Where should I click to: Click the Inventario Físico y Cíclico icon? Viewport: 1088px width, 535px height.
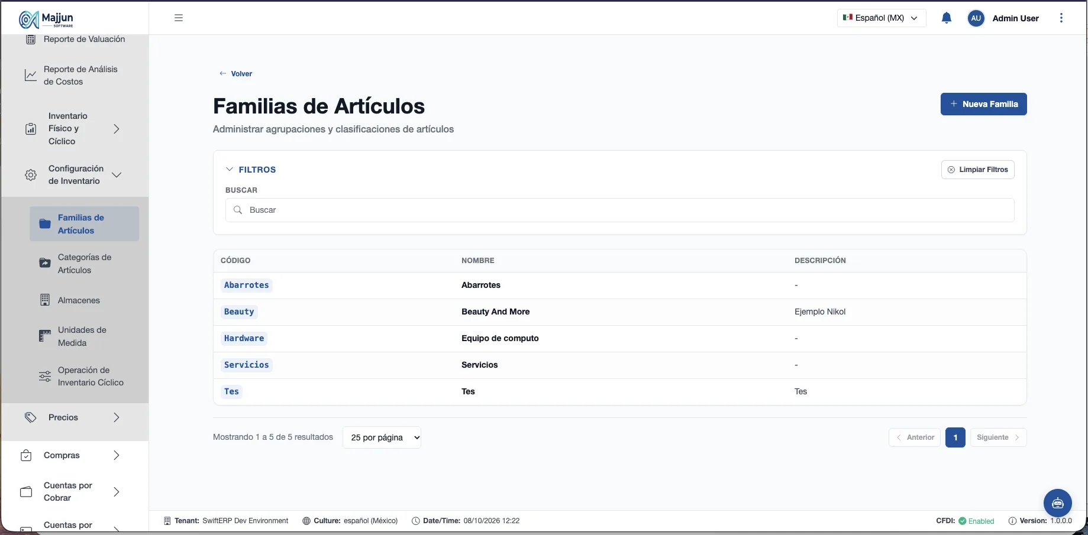click(31, 129)
